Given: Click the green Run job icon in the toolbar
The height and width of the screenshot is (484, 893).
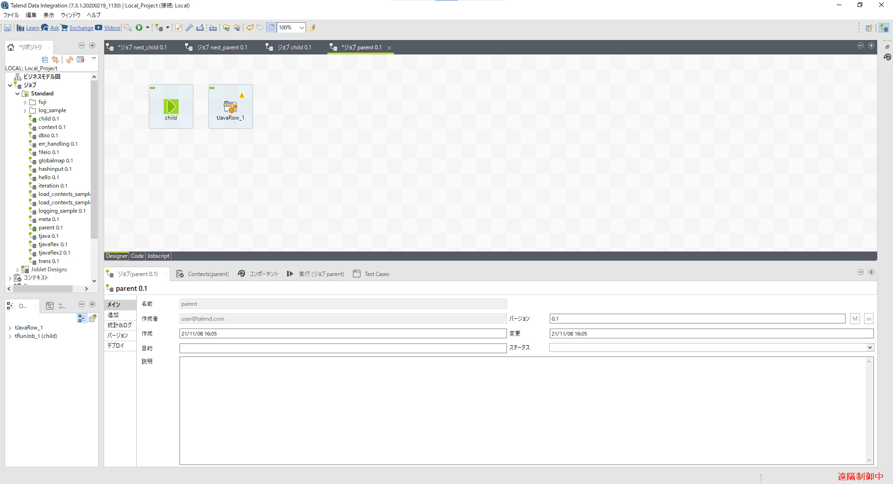Looking at the screenshot, I should (139, 28).
